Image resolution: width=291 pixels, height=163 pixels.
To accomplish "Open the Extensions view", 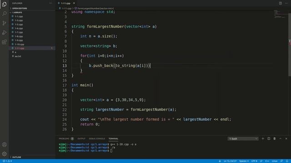I will [4, 42].
